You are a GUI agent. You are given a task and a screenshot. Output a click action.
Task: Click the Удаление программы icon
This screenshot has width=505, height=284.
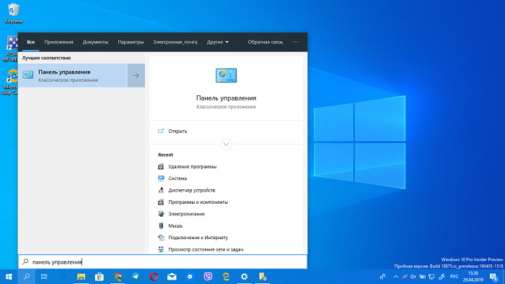[x=161, y=166]
